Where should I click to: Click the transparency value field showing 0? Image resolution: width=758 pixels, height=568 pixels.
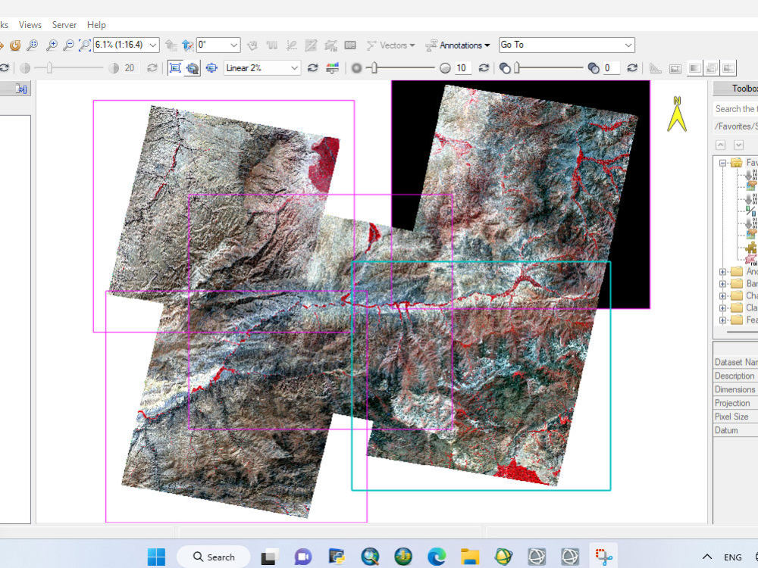pyautogui.click(x=610, y=68)
